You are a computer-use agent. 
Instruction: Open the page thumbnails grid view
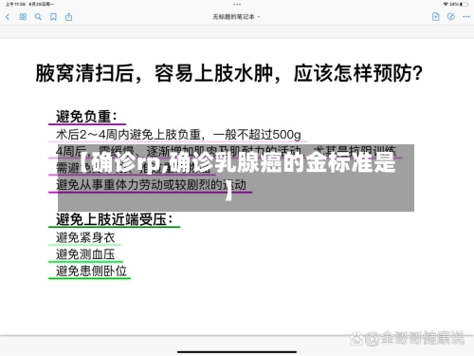[x=23, y=17]
